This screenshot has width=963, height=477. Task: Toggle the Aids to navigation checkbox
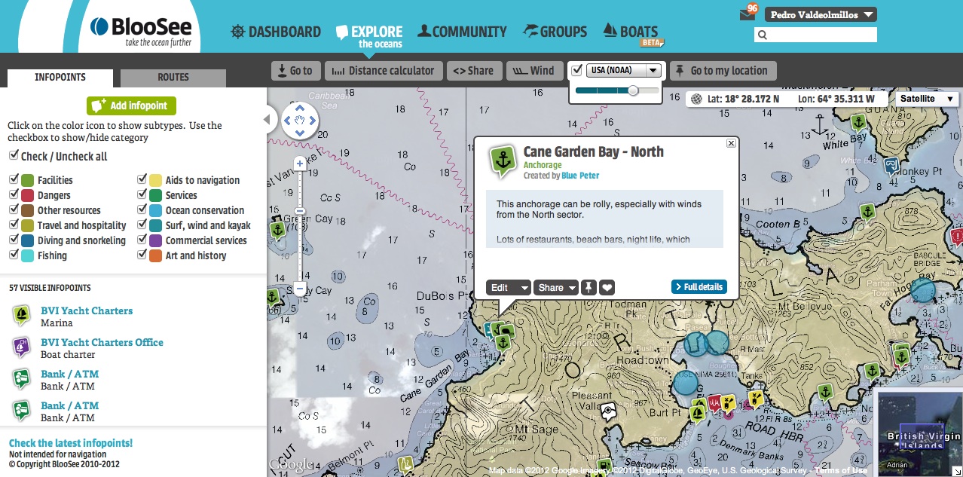pos(142,179)
